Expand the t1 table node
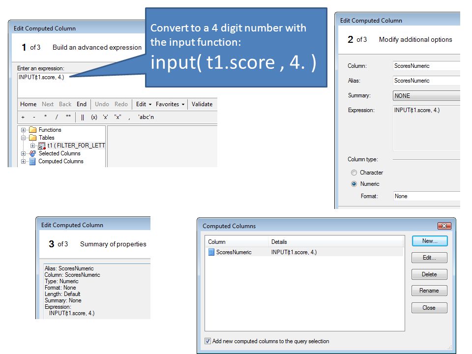The image size is (472, 354). click(32, 146)
